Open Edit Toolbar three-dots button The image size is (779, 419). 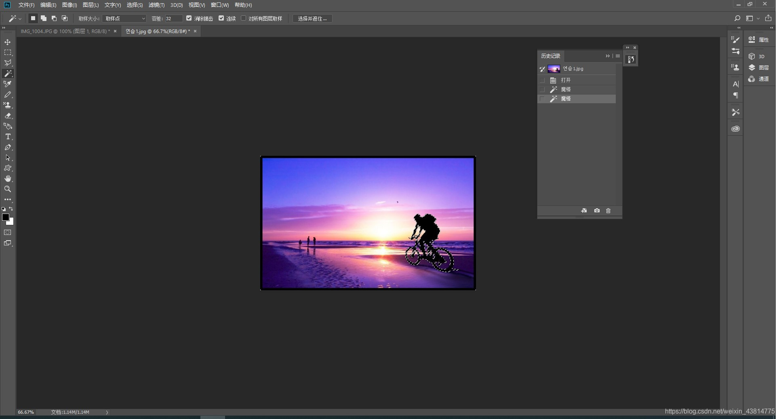8,199
